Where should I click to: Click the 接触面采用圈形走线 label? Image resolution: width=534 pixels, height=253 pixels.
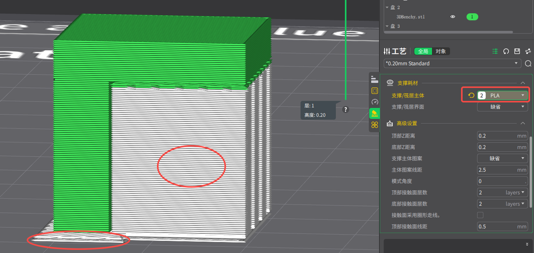(x=416, y=215)
